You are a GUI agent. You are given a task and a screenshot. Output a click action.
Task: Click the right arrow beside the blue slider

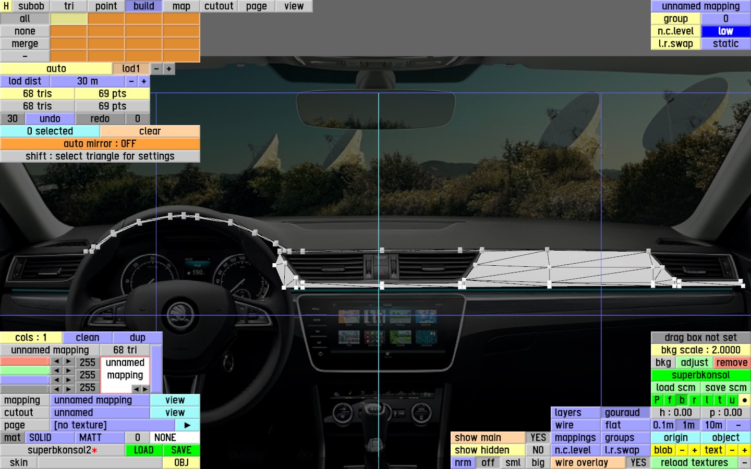(69, 380)
